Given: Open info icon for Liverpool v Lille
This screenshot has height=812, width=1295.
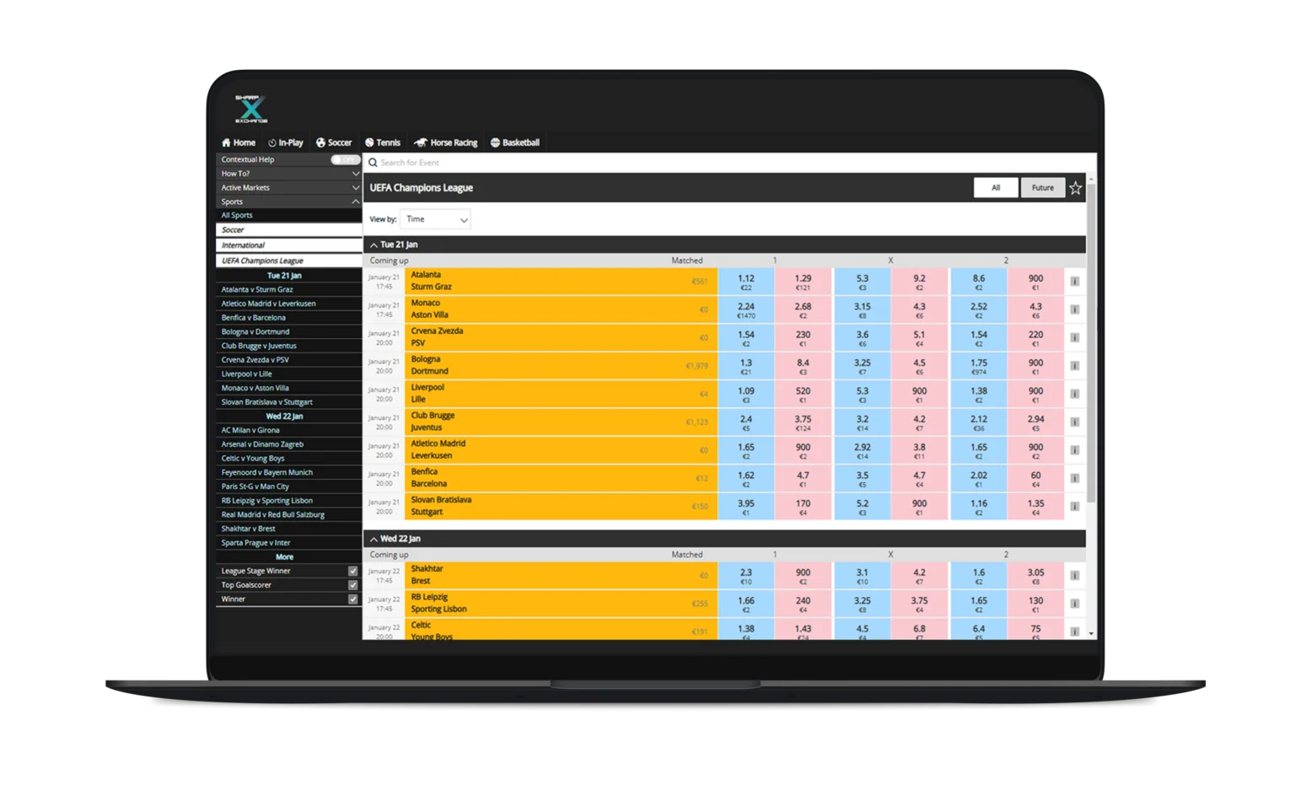Looking at the screenshot, I should tap(1075, 394).
